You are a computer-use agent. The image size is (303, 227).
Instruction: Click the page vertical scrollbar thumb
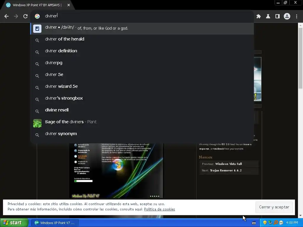300,58
